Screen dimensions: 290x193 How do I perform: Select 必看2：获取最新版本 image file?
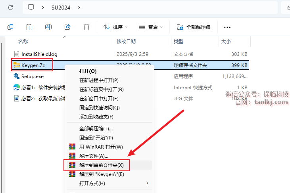43,98
